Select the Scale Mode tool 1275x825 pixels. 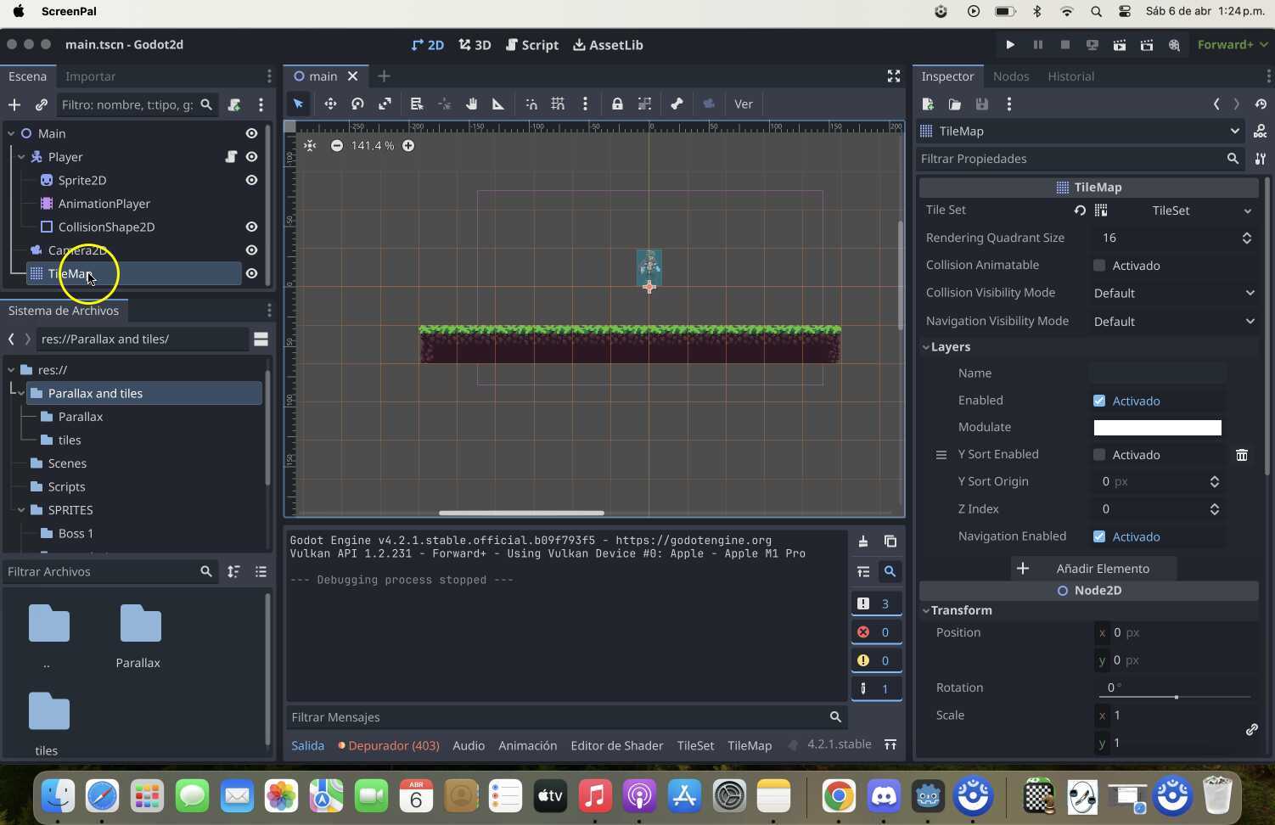(x=385, y=104)
